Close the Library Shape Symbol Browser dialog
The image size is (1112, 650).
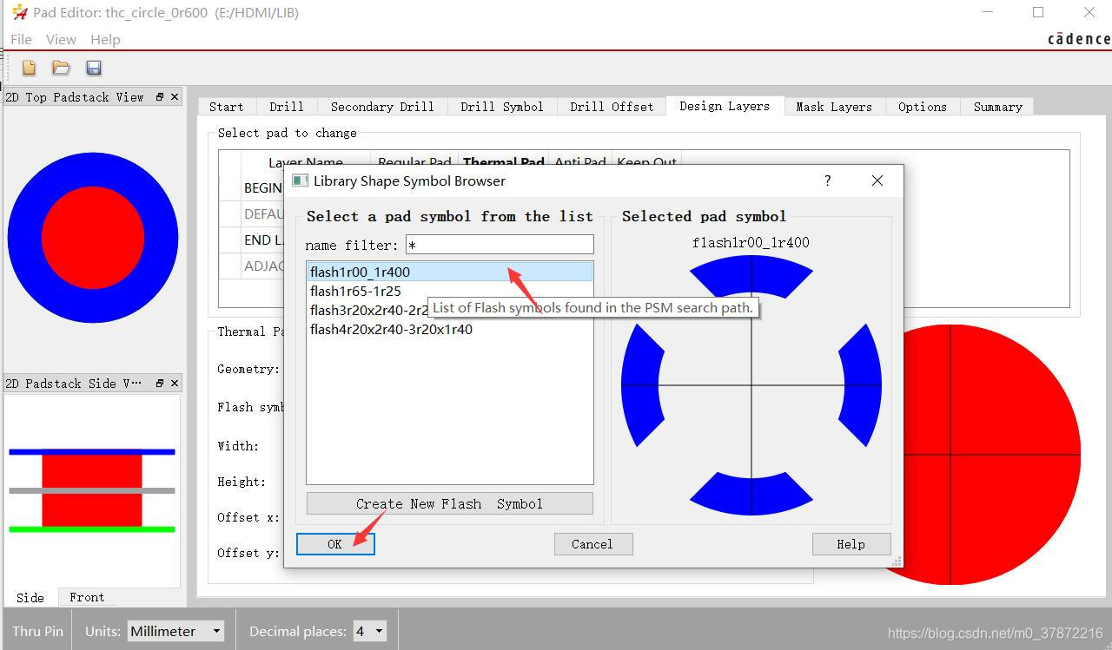(877, 181)
